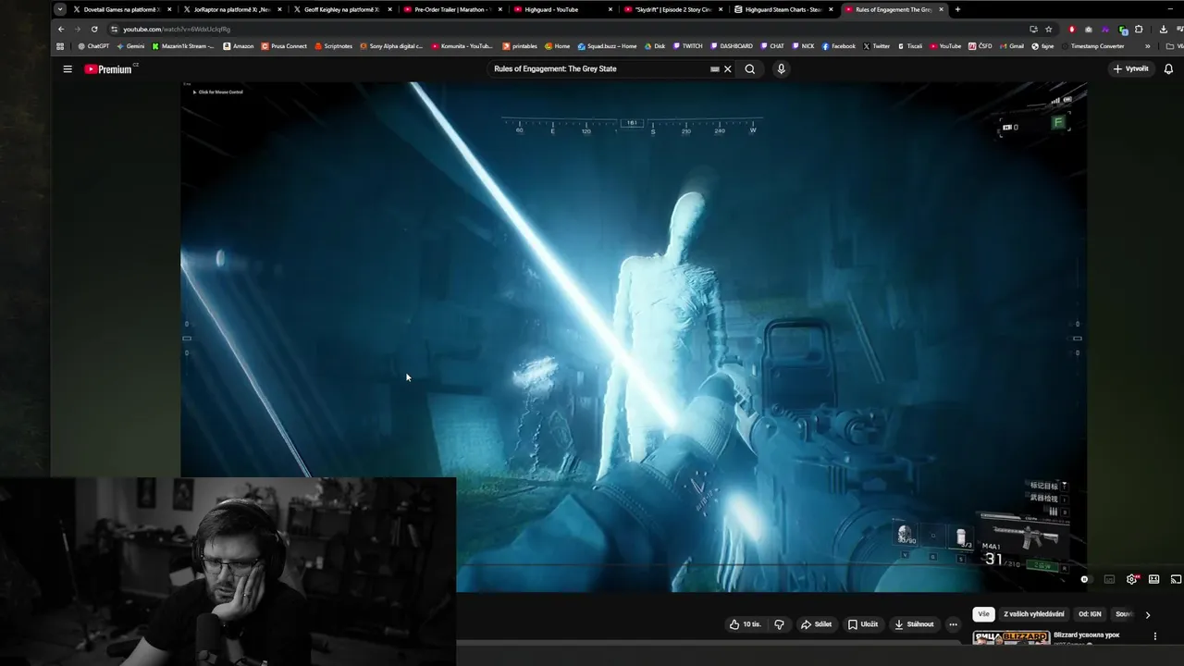Viewport: 1184px width, 666px height.
Task: Switch to Dovetail Games X tab
Action: click(x=121, y=9)
